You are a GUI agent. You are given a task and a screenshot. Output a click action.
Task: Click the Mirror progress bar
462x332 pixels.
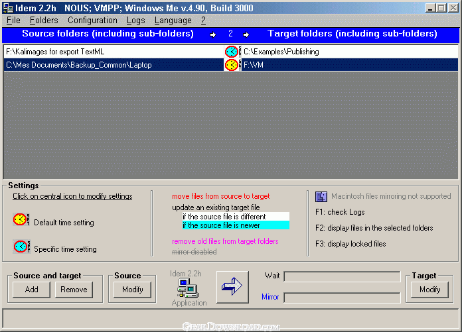342,298
